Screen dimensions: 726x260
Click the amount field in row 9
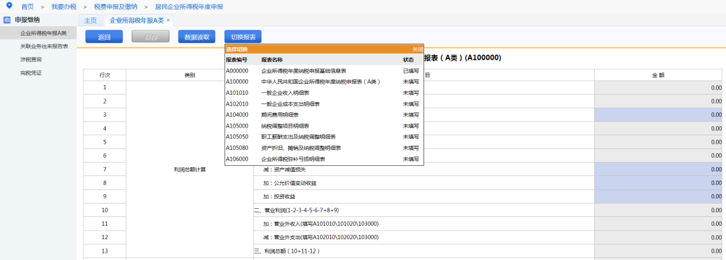[658, 197]
